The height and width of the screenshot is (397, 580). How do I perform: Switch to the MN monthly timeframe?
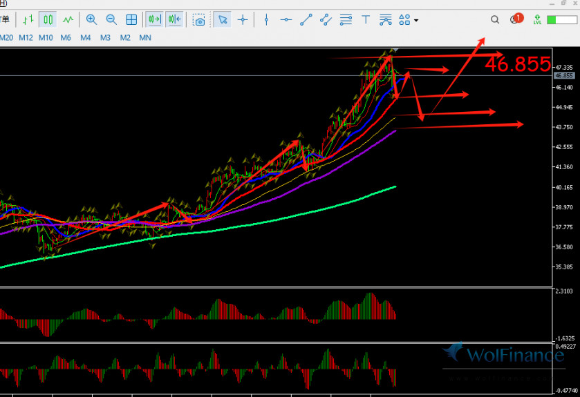(145, 37)
